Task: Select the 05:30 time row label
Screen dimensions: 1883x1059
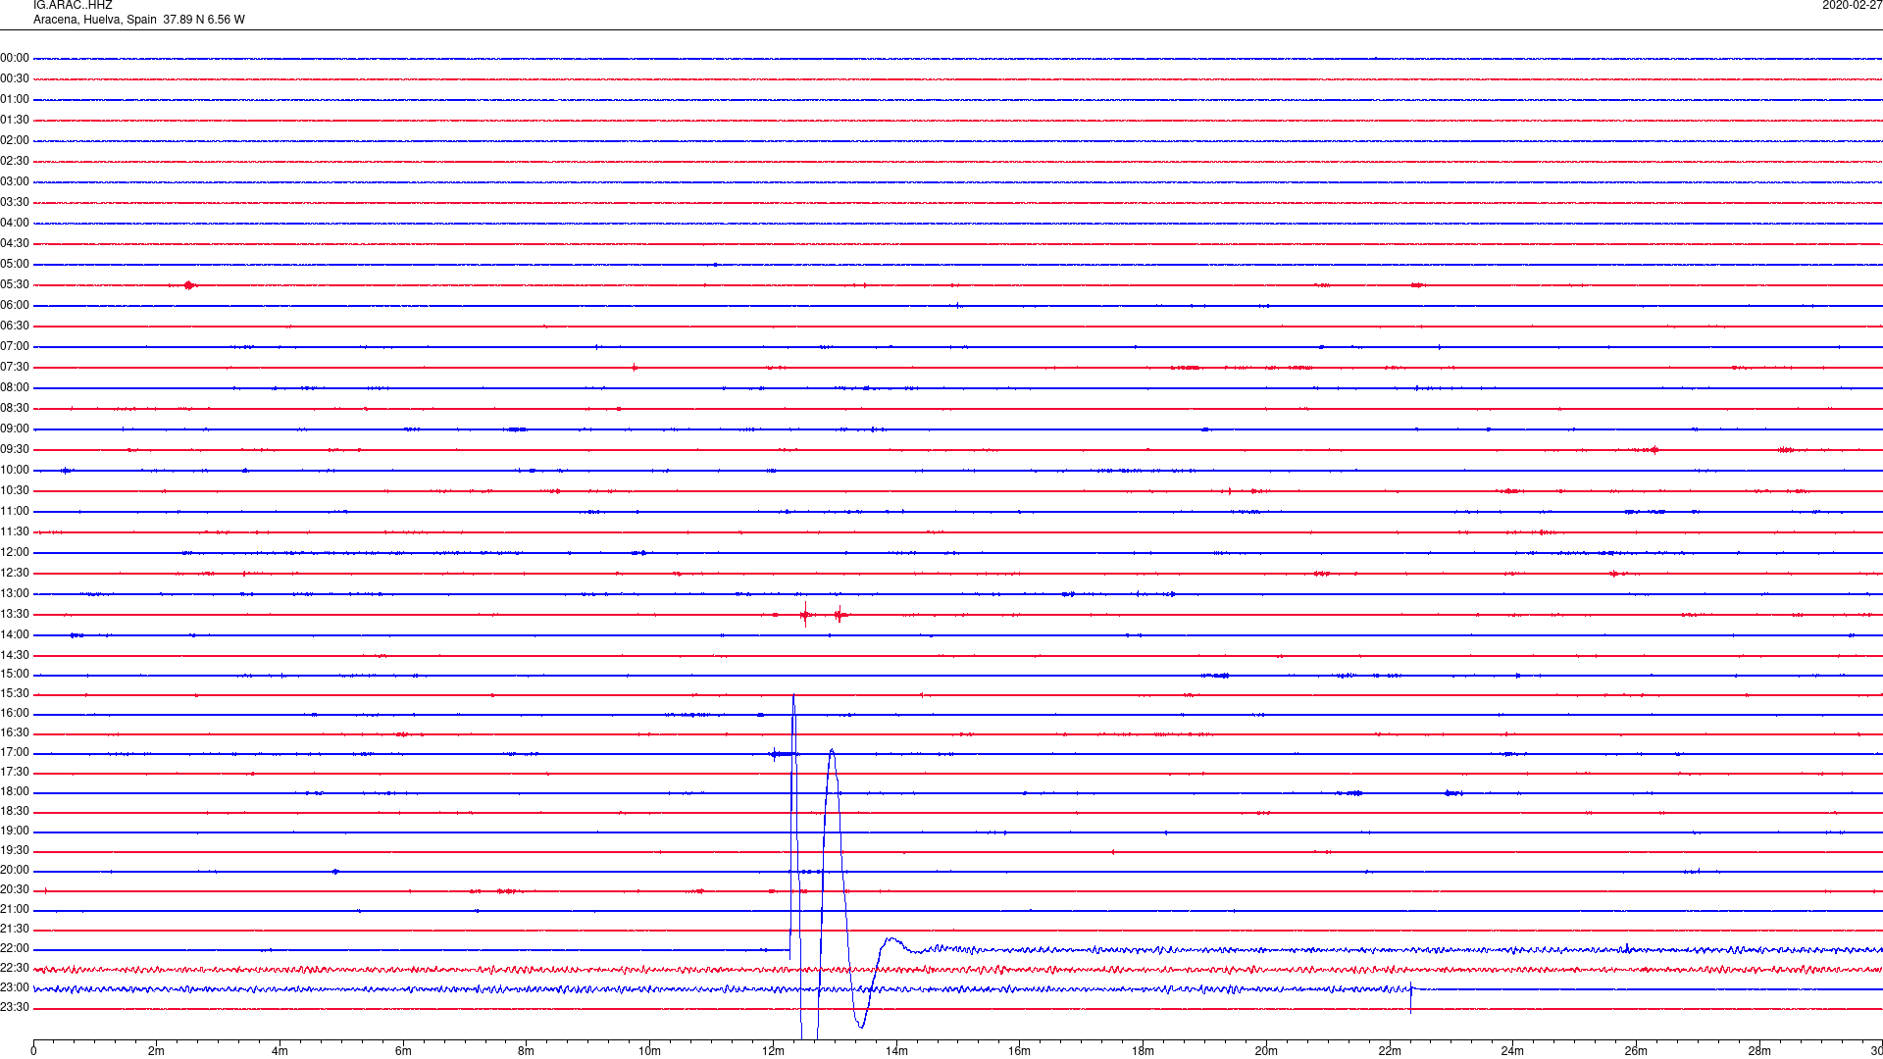Action: [x=15, y=284]
